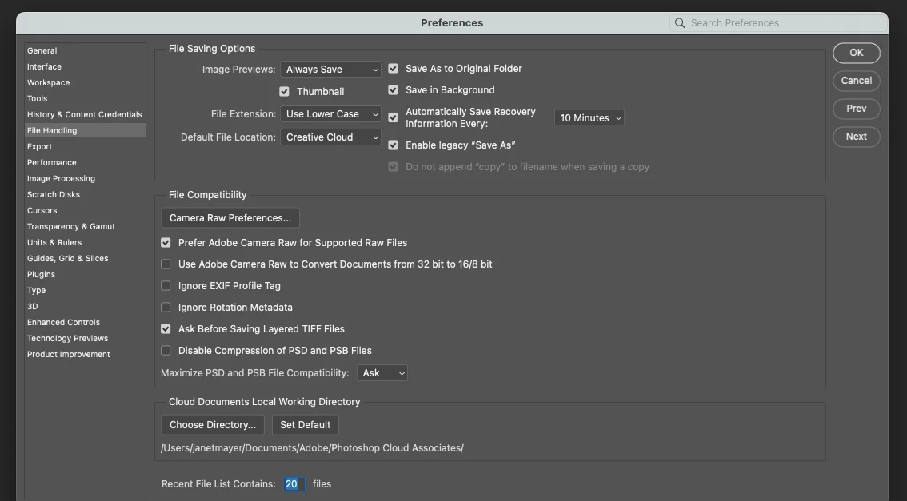The height and width of the screenshot is (501, 907).
Task: Click Set Default for cloud directory
Action: click(306, 425)
